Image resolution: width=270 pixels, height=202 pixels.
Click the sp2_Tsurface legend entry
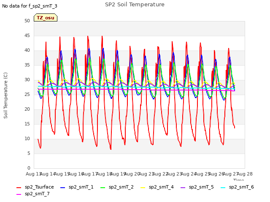coord(35,187)
